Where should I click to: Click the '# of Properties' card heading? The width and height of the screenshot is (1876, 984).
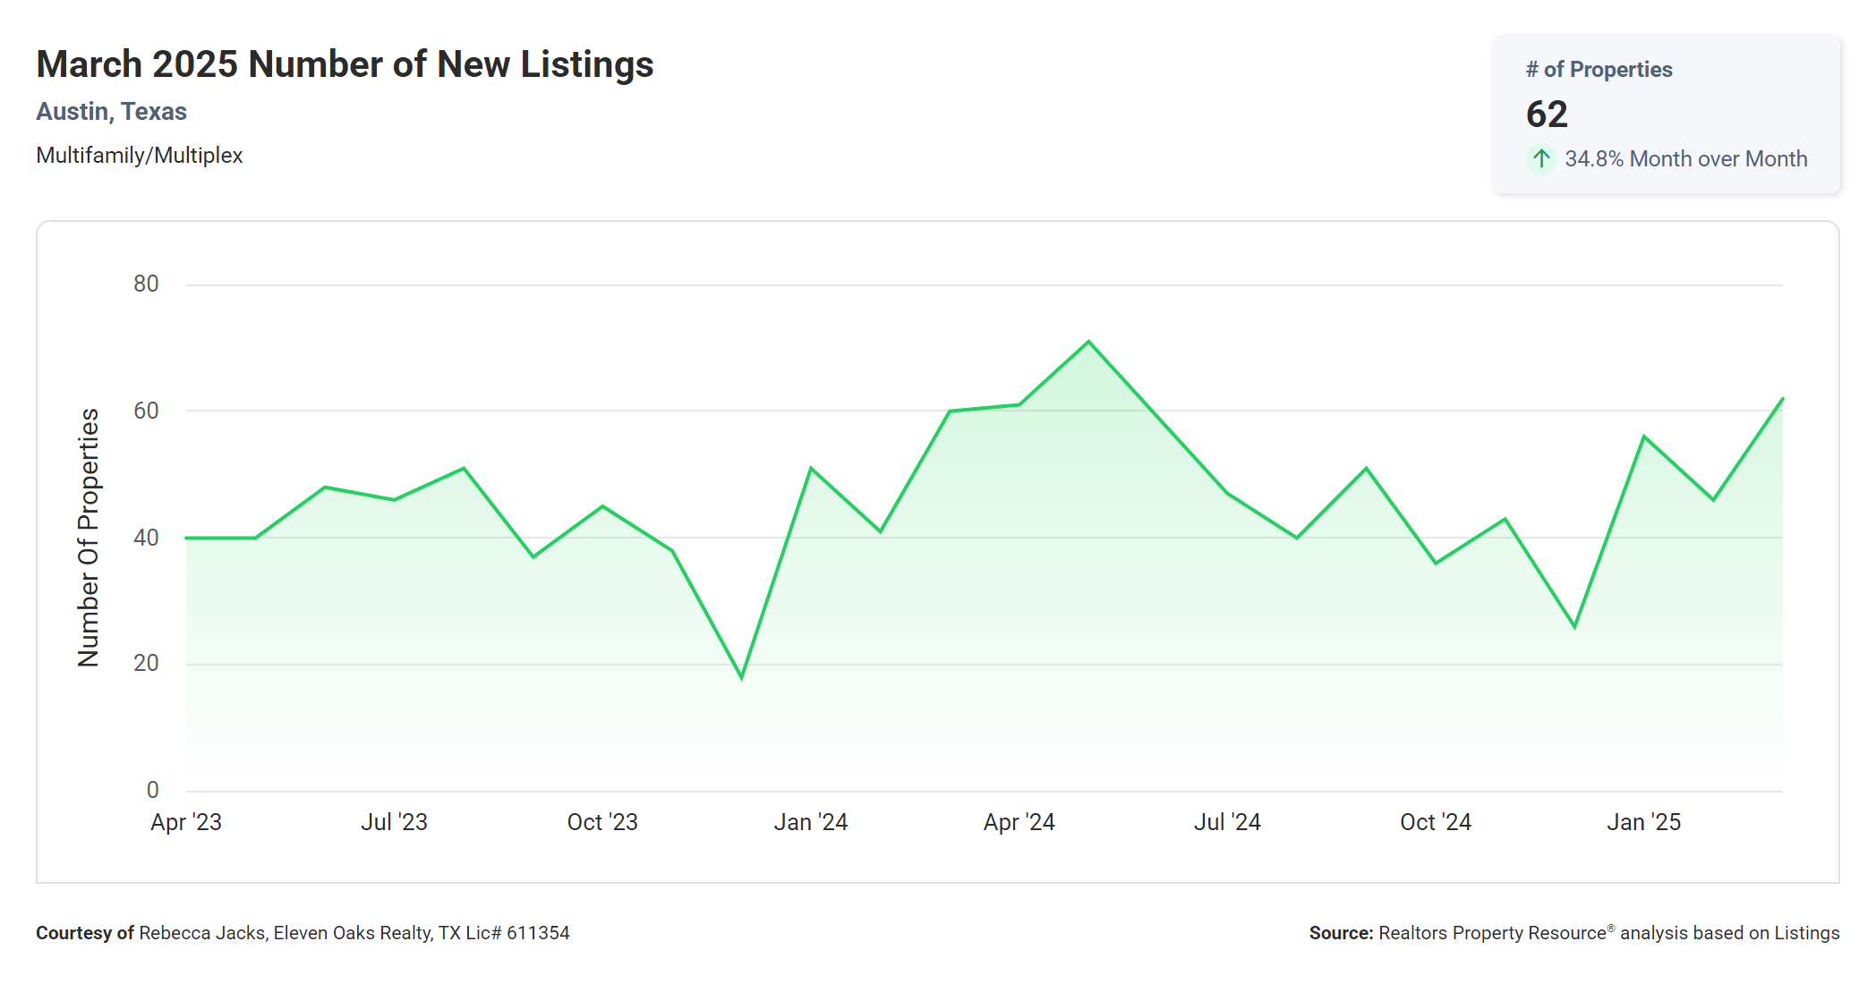point(1599,70)
